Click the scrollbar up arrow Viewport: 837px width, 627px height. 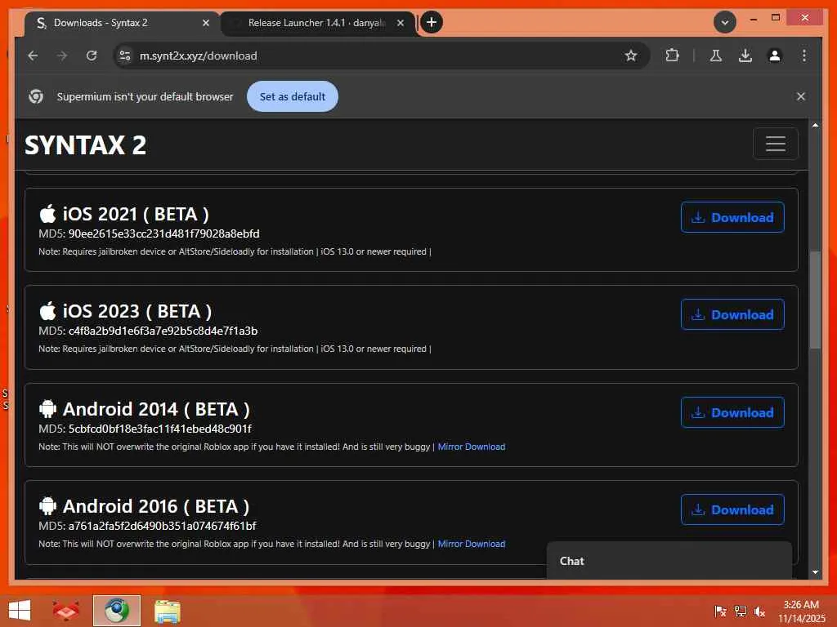[x=815, y=125]
